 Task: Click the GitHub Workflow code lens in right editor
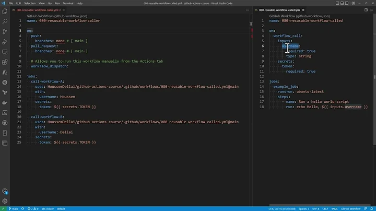pos(299,16)
